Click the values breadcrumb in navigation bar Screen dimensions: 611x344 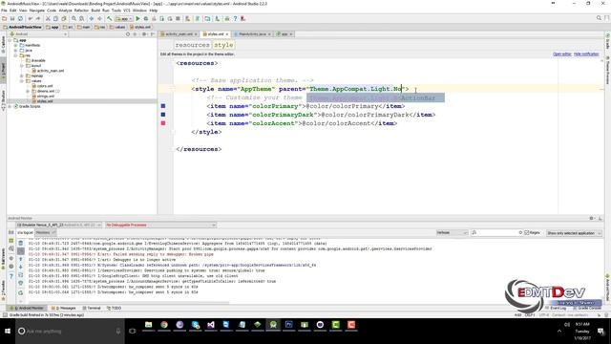point(118,27)
